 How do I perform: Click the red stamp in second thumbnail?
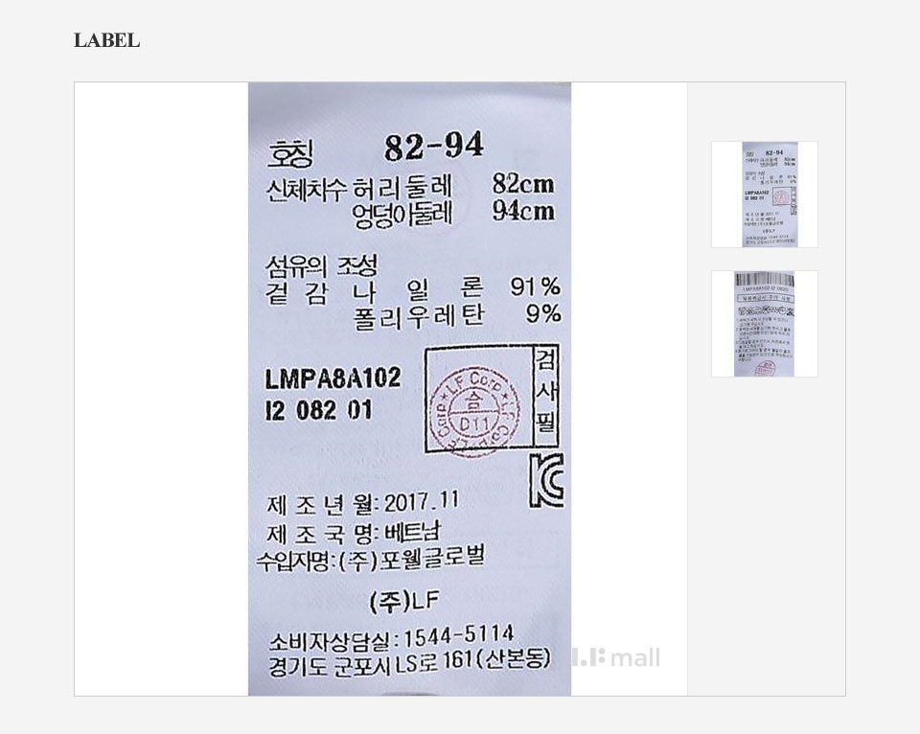(765, 369)
